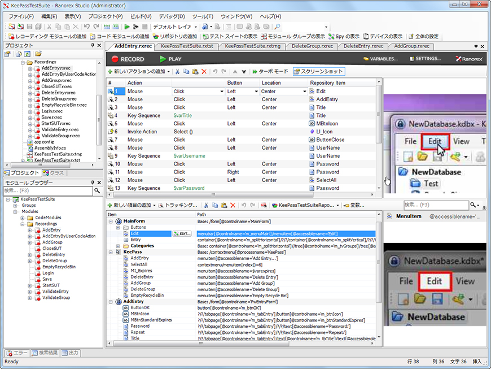Switch to the DeleteGroup.rxrec tab
This screenshot has height=369, width=491.
click(x=312, y=46)
